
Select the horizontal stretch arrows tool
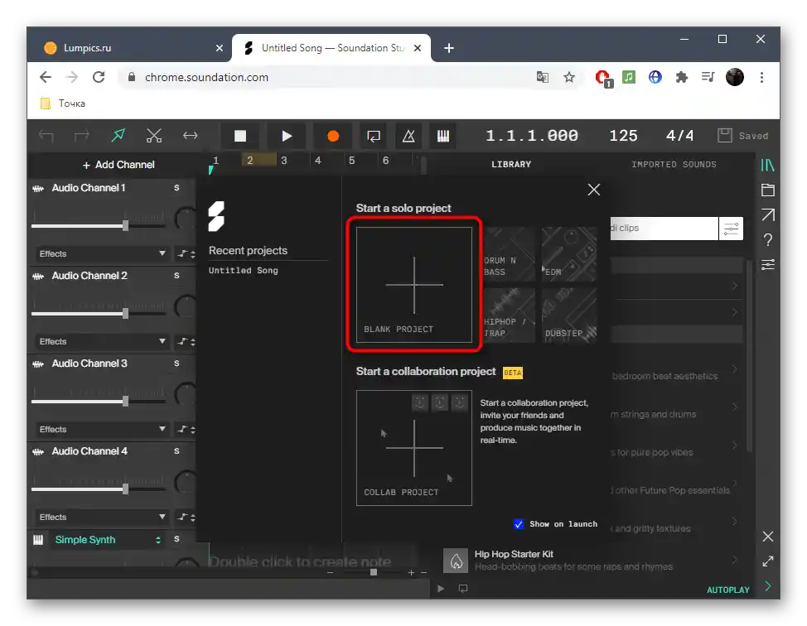(191, 135)
